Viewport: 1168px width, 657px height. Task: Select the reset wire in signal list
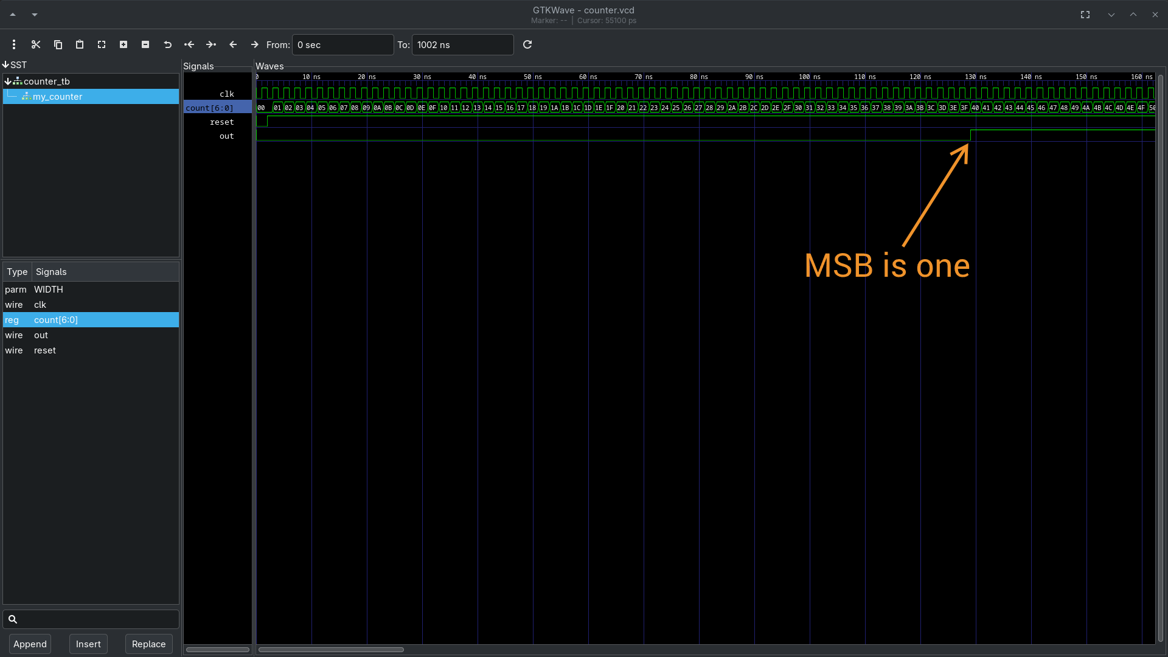pos(91,350)
